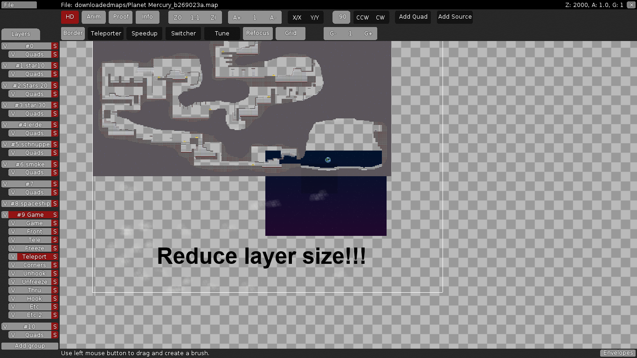Viewport: 637px width, 358px height.
Task: Expand the #8 spaceship group
Action: (30, 204)
